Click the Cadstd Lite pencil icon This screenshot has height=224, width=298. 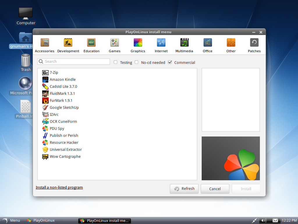pyautogui.click(x=45, y=87)
